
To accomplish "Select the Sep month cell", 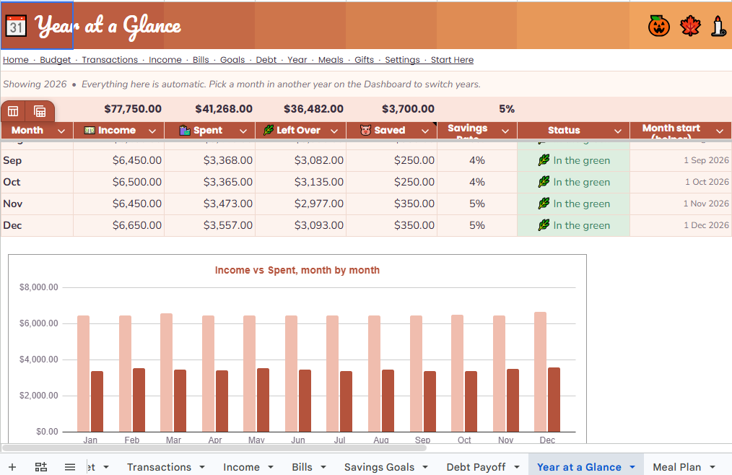I will pos(37,160).
